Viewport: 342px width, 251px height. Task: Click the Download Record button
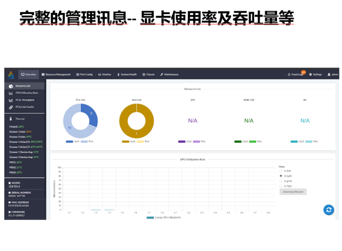293,192
